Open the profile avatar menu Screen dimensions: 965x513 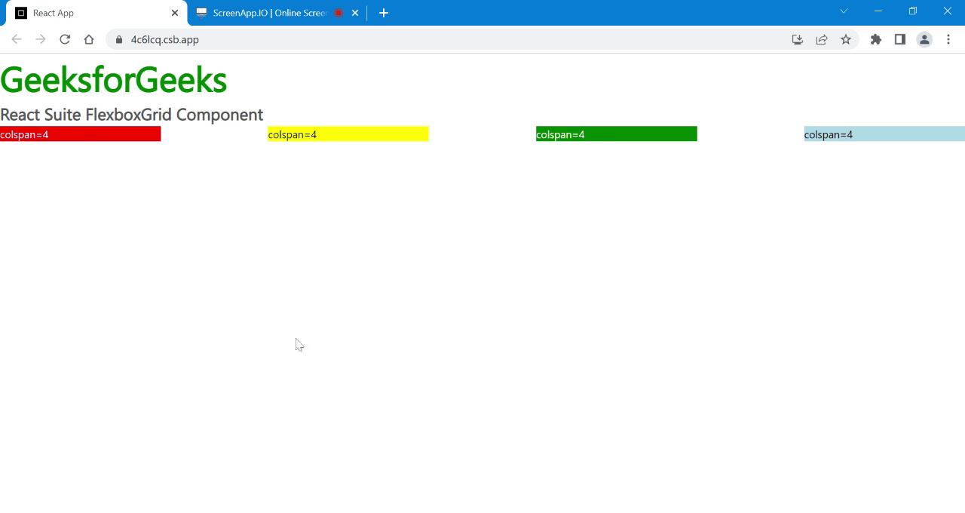[924, 39]
